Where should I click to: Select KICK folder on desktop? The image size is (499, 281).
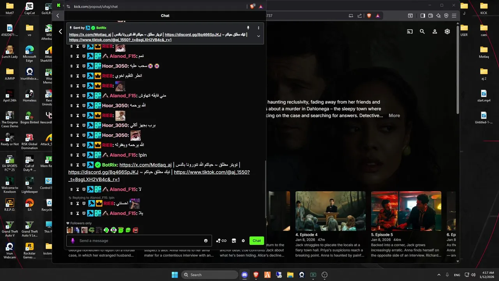click(484, 8)
